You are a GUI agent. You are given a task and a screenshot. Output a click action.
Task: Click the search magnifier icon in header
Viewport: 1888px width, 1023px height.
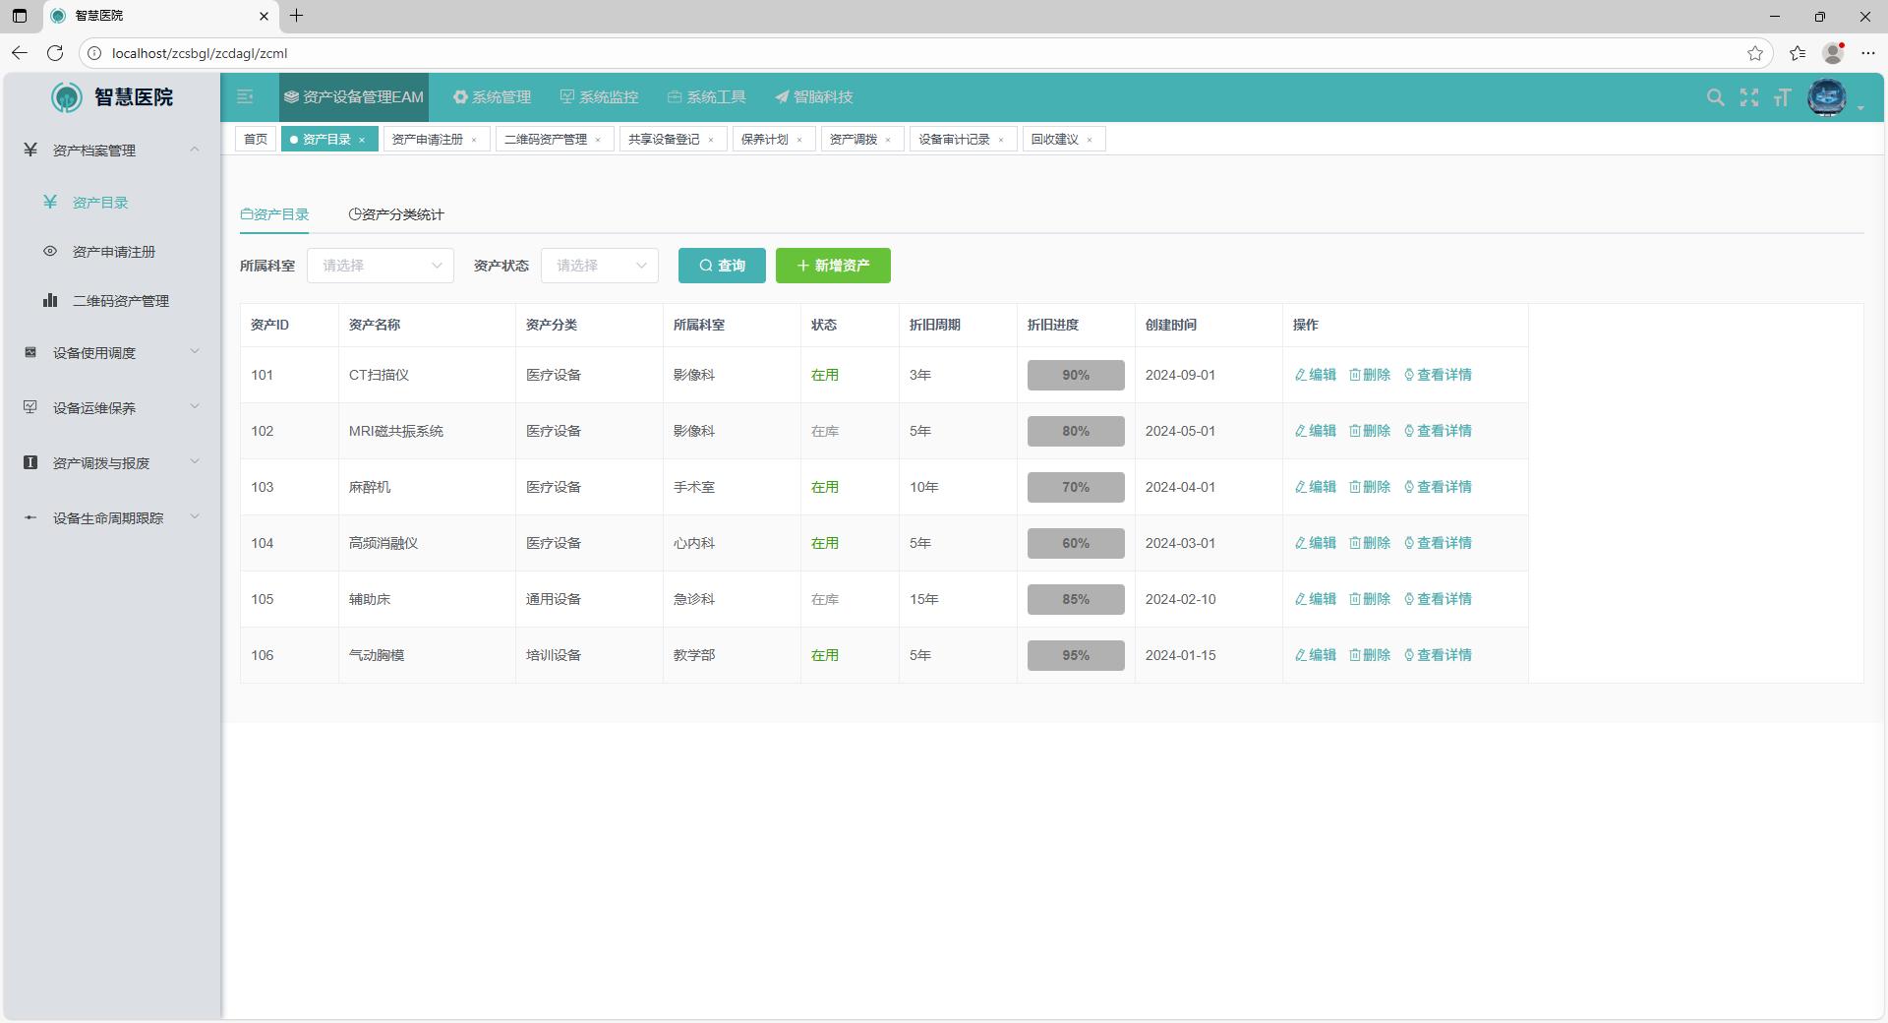(1715, 97)
